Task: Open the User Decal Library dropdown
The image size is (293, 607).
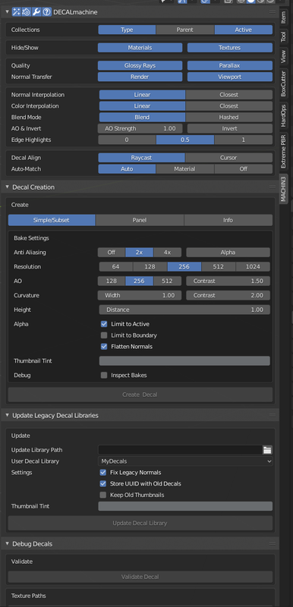Action: coord(185,461)
